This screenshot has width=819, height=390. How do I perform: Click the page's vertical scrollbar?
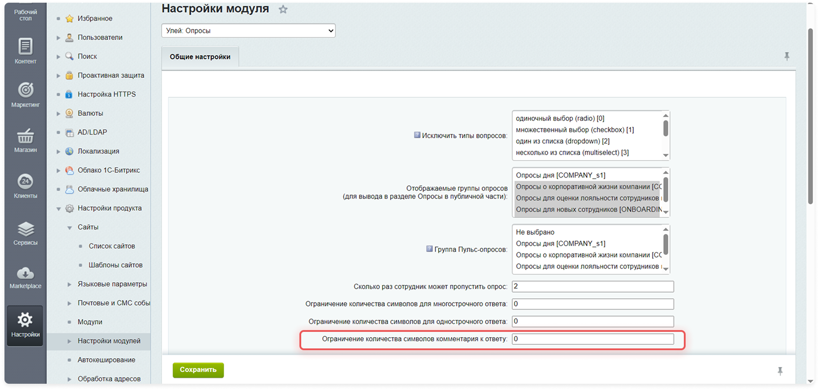point(810,116)
